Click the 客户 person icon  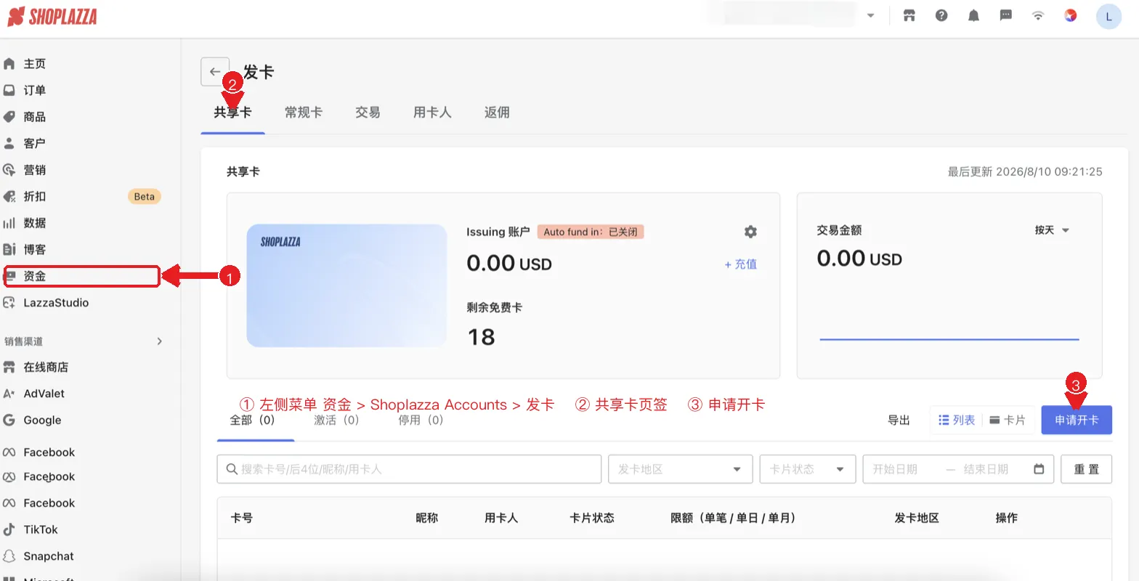pyautogui.click(x=9, y=143)
